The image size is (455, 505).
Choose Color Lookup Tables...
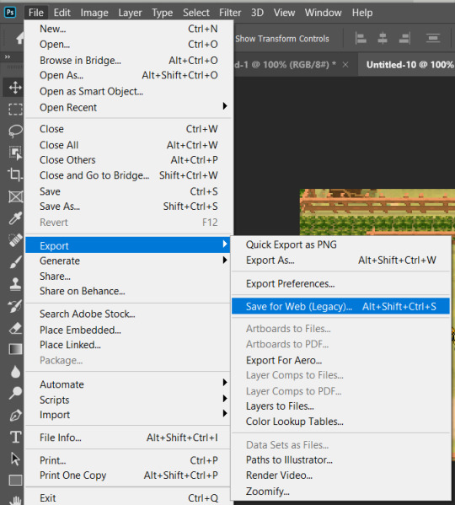coord(340,422)
